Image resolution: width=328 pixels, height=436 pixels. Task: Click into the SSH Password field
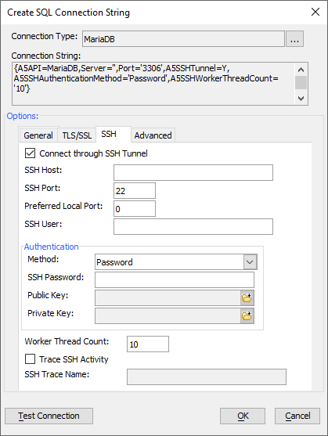pos(175,279)
